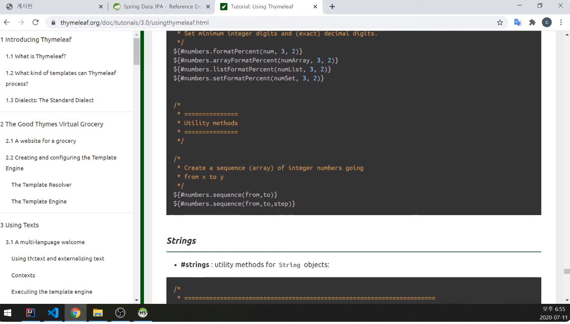Click the Utility methods comment line
This screenshot has width=570, height=324.
[211, 123]
